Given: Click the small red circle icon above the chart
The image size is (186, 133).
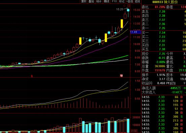Looking at the screenshot, I should coord(124,6).
